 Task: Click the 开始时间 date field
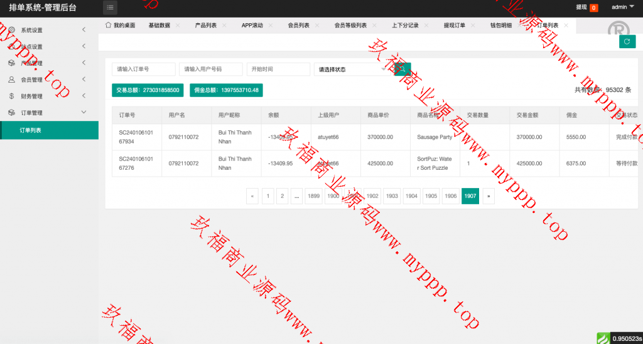[278, 70]
